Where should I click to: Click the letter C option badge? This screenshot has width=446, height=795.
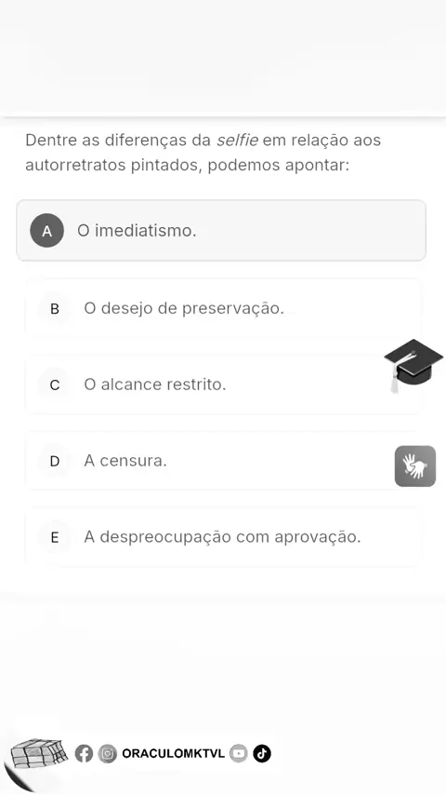click(x=55, y=384)
